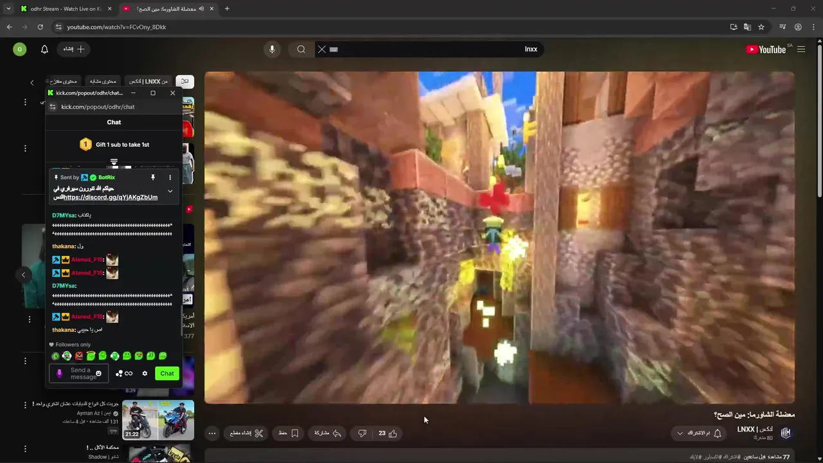Open the tab search dropdown
The height and width of the screenshot is (463, 823).
click(x=8, y=9)
